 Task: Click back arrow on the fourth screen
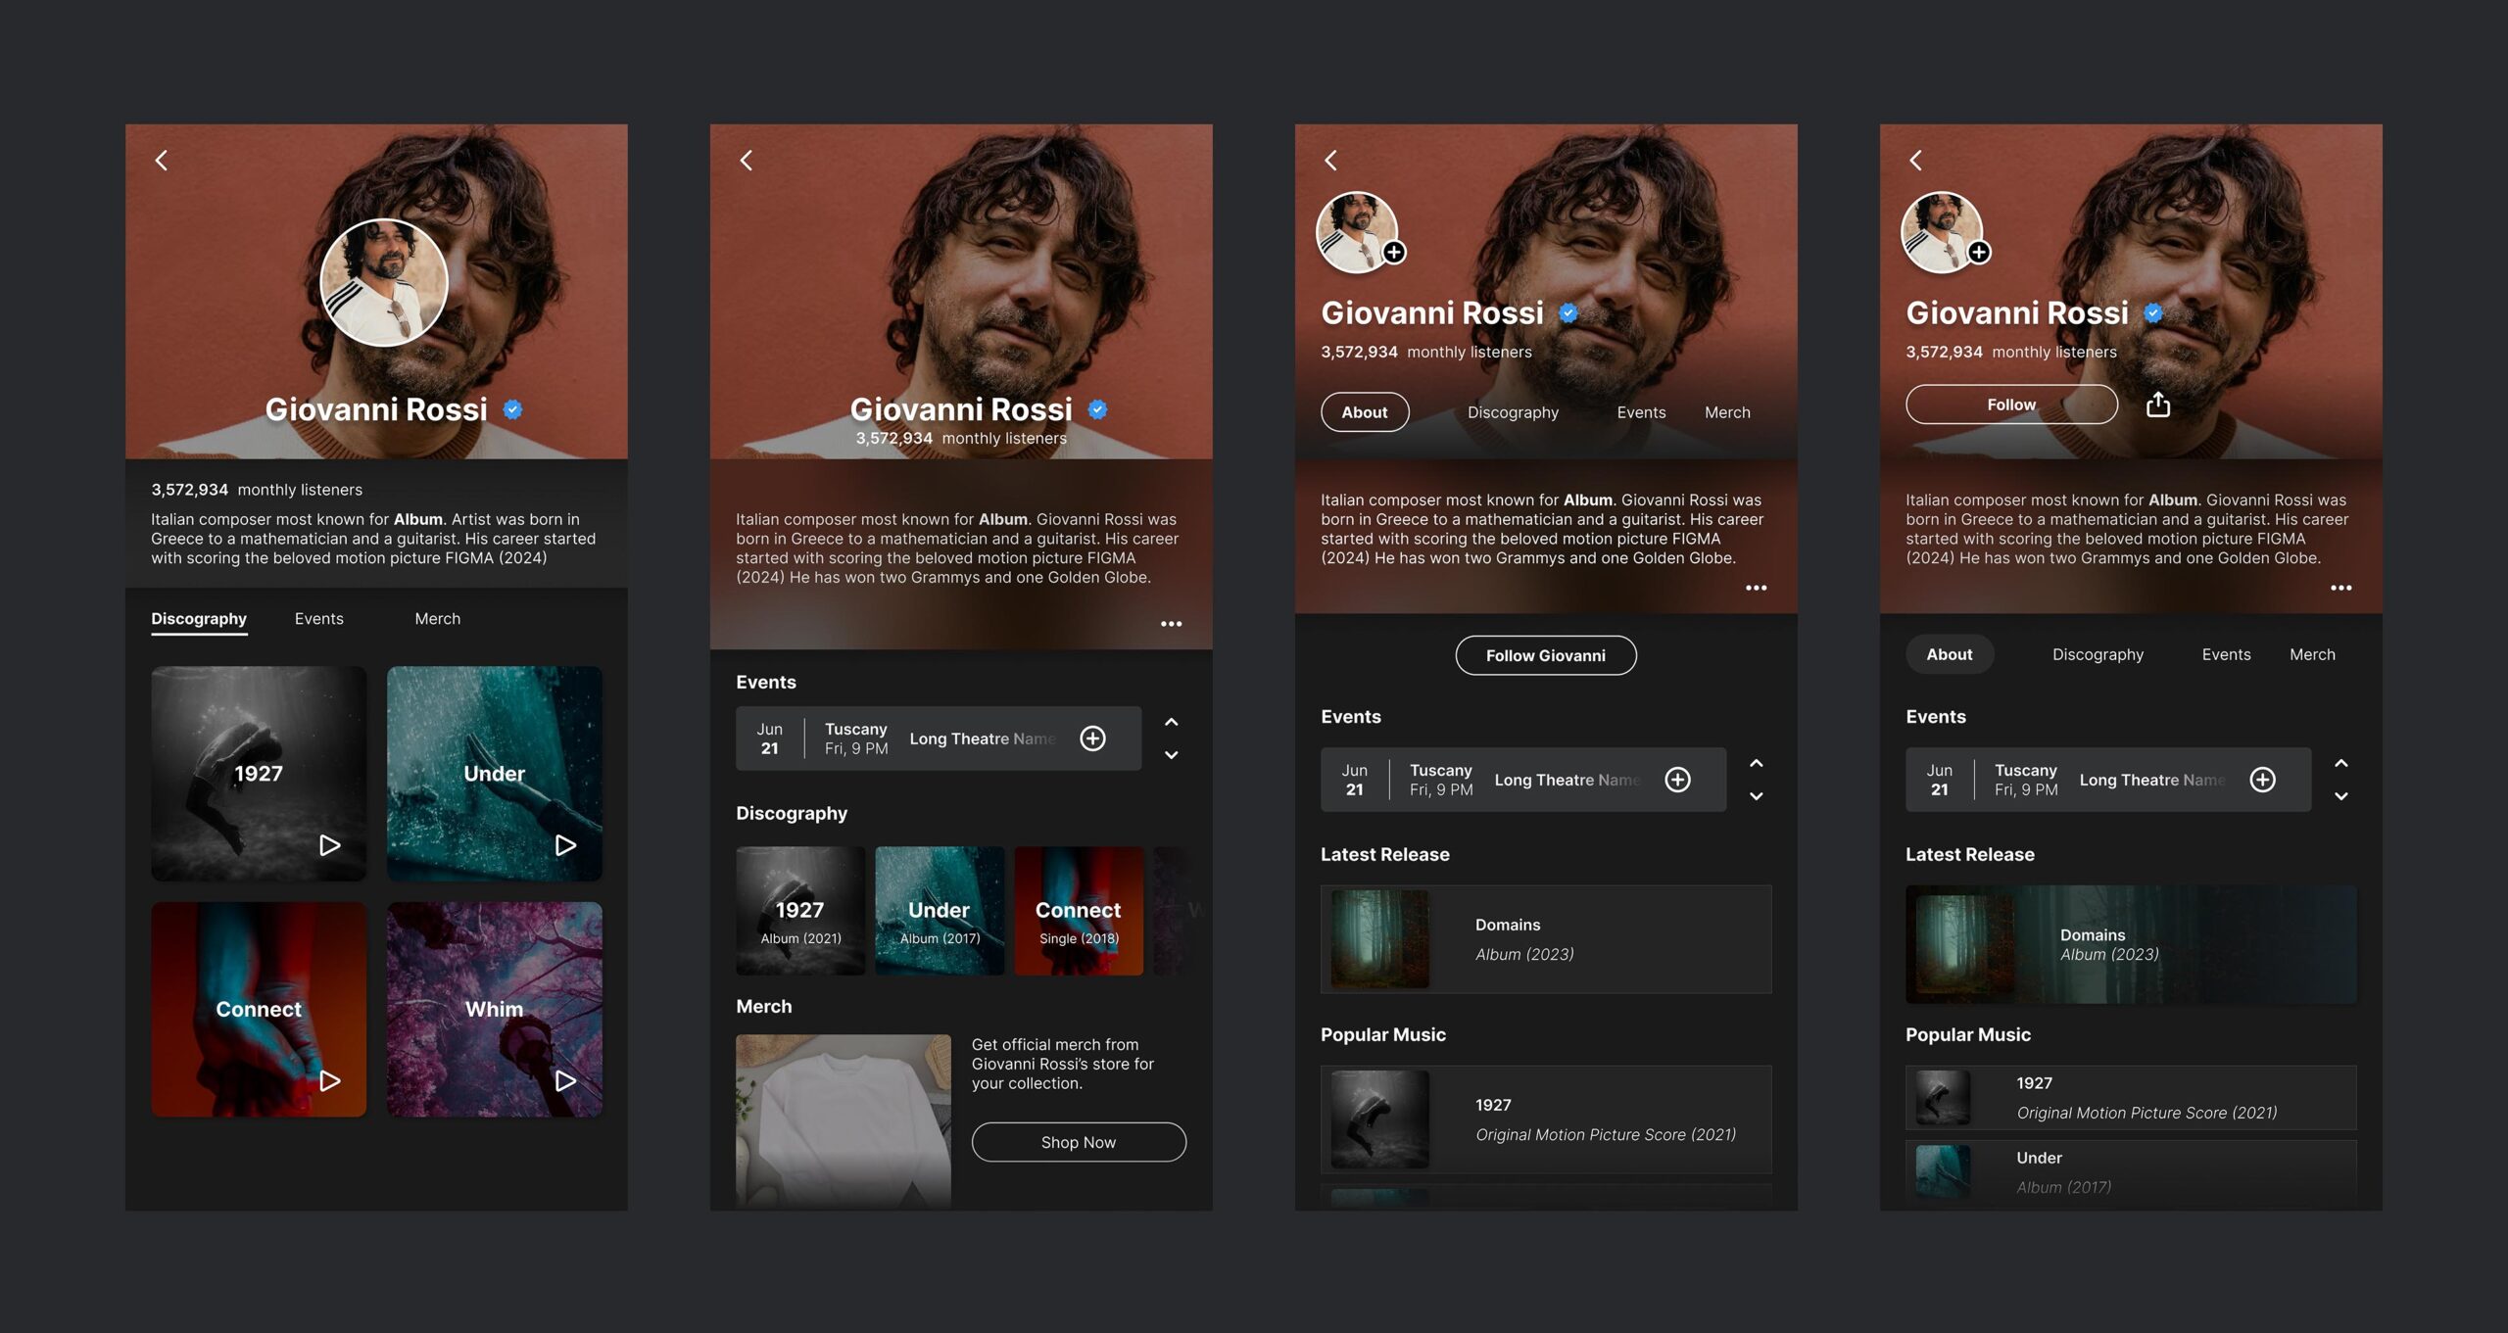(x=1916, y=161)
